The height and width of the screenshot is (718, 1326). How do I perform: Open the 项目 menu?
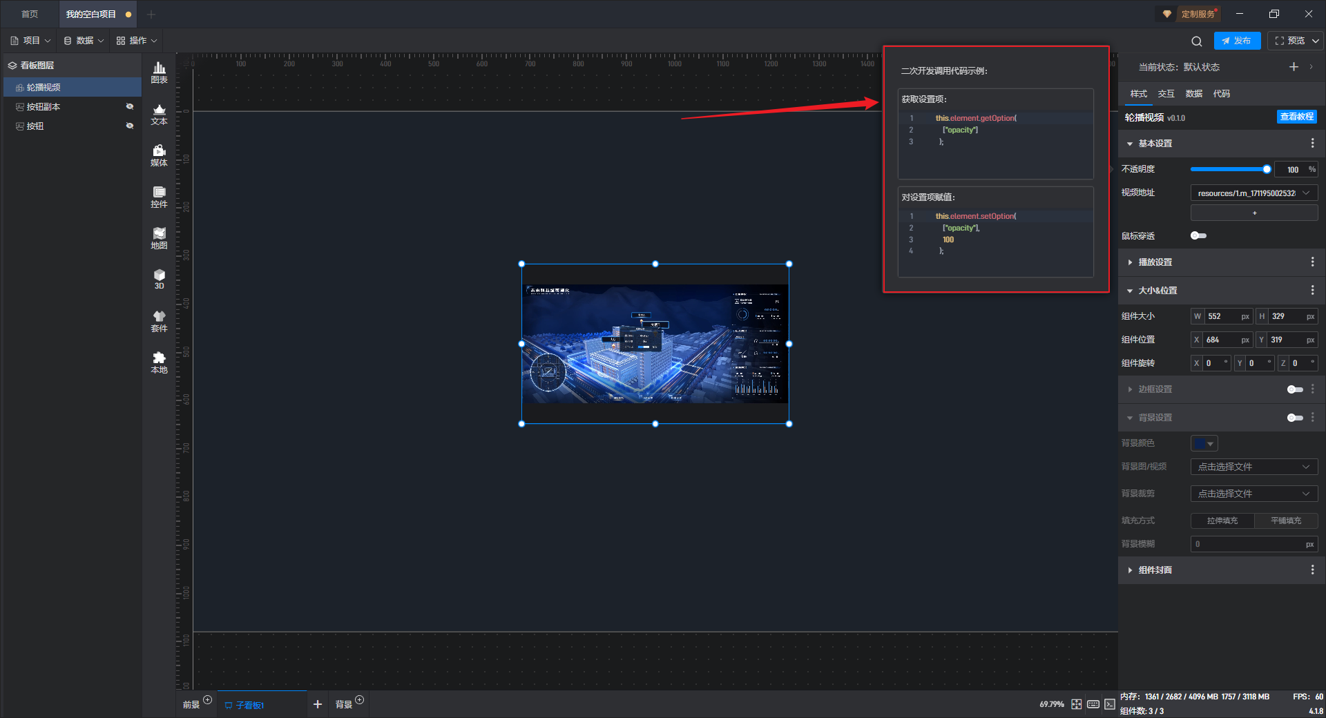[31, 41]
